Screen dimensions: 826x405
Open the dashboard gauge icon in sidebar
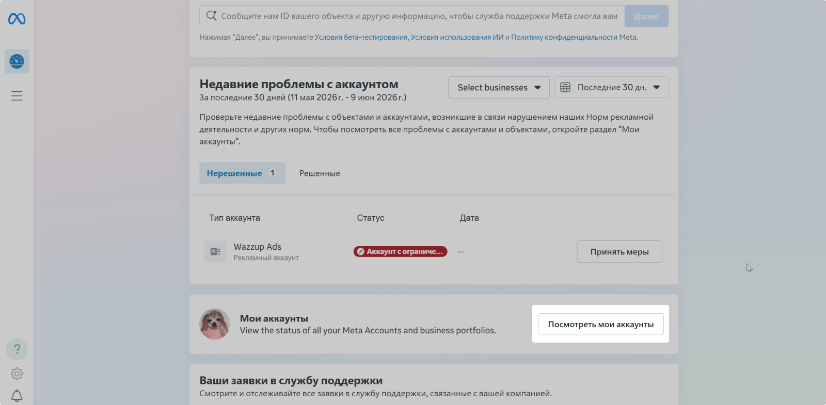pyautogui.click(x=17, y=61)
